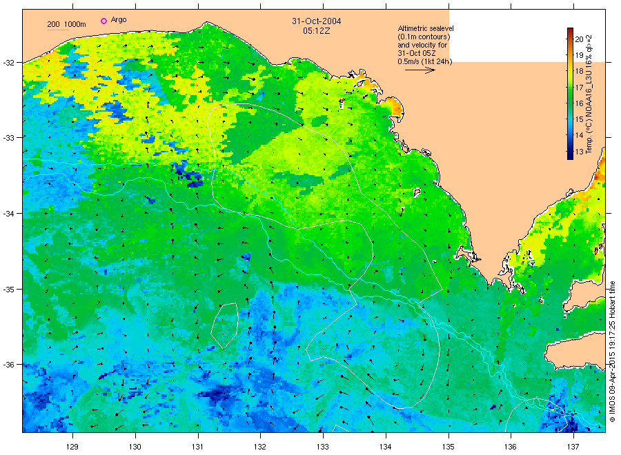The height and width of the screenshot is (455, 621).
Task: Click the longitude axis label '132'
Action: pyautogui.click(x=260, y=447)
